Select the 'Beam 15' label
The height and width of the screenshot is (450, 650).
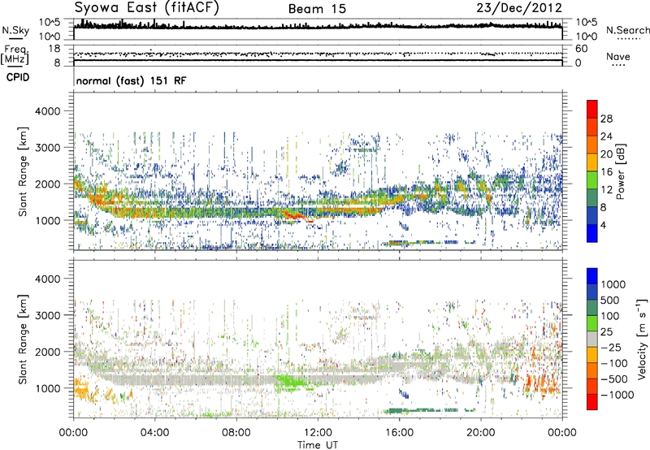[317, 9]
